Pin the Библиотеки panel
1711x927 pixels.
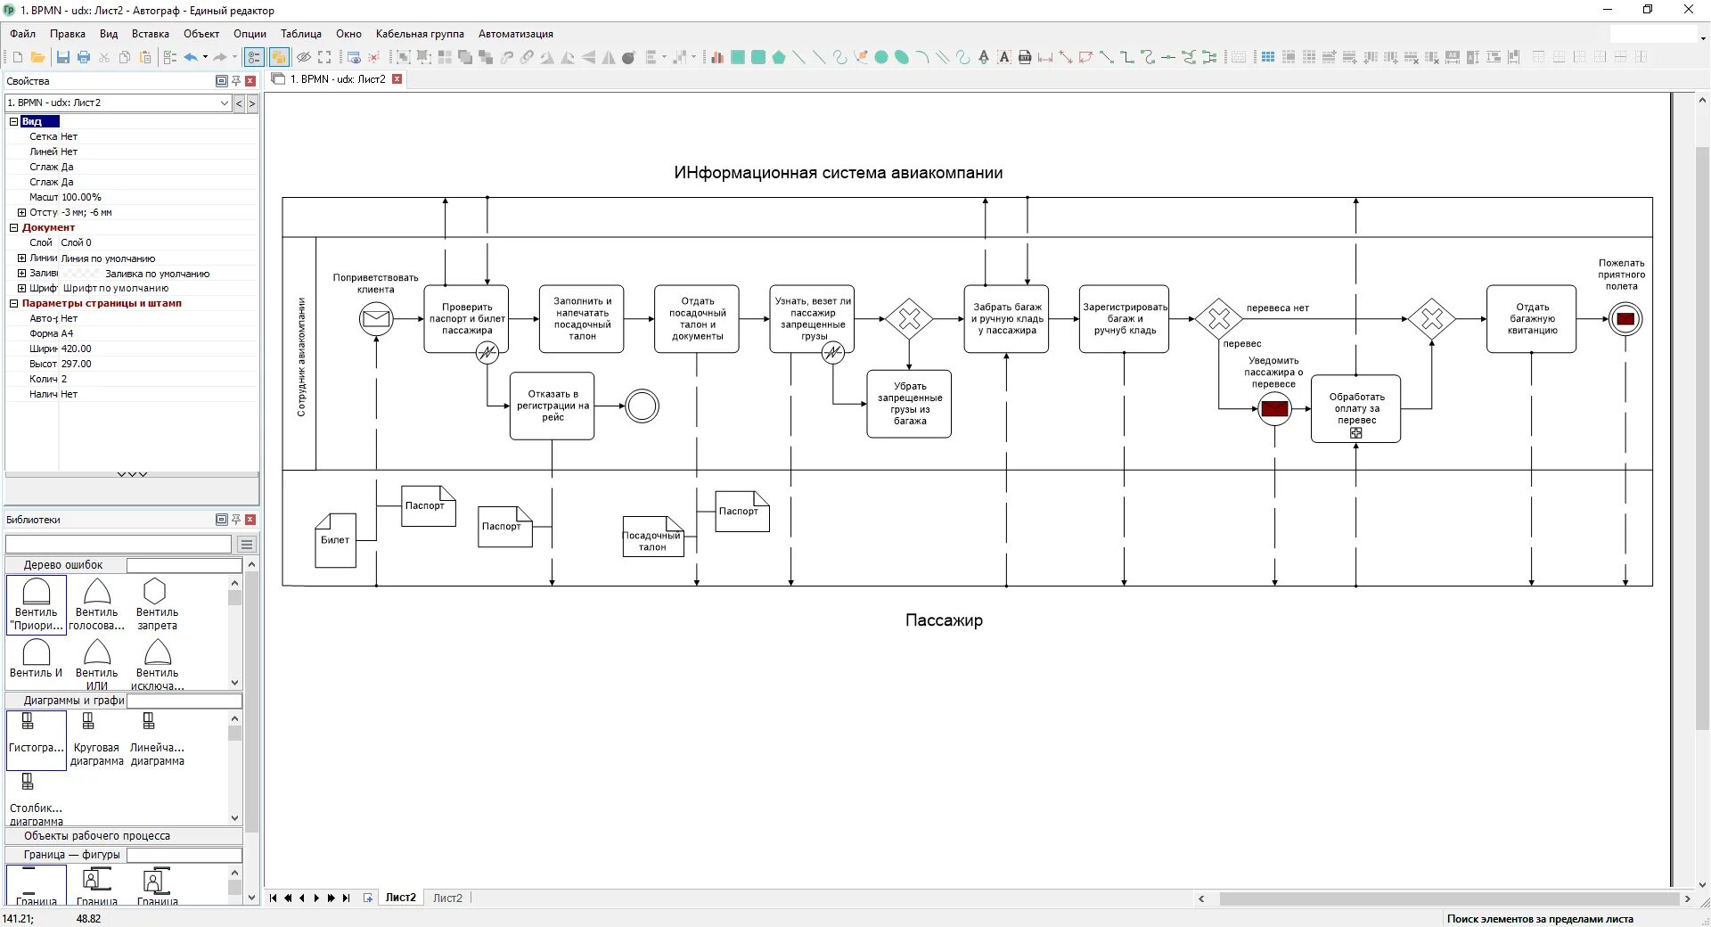(x=236, y=519)
